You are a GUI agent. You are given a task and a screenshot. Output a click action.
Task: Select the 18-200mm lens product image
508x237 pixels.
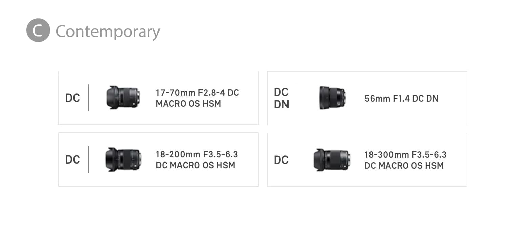tap(123, 159)
